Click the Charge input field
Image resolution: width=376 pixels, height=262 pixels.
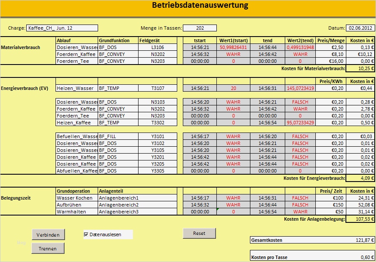click(x=62, y=27)
